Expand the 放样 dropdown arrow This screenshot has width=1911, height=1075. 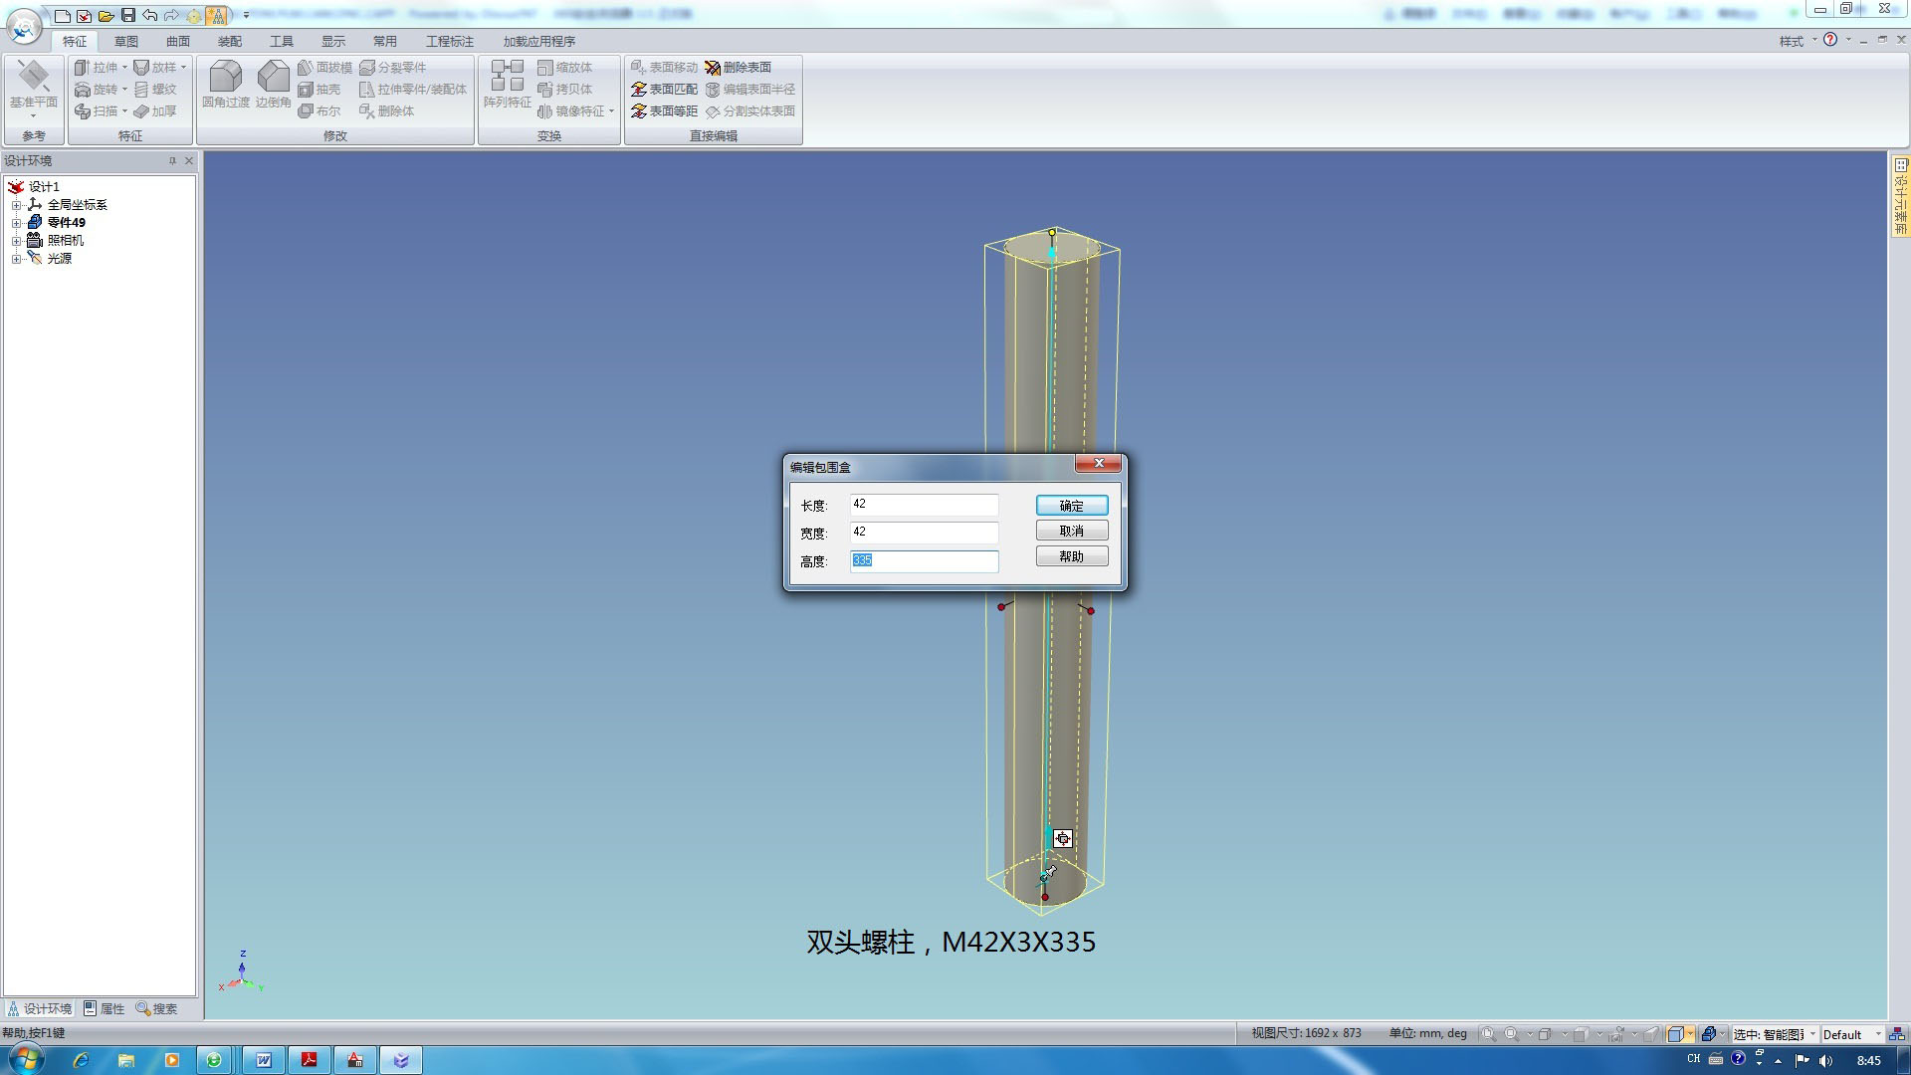pyautogui.click(x=183, y=67)
